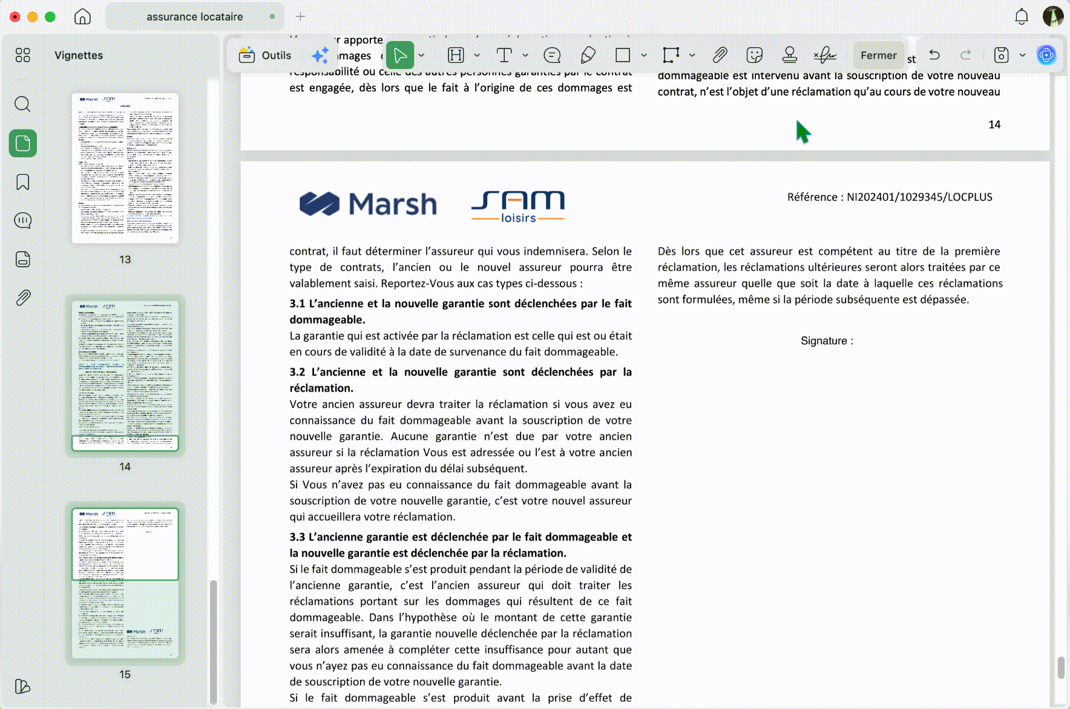Click the Référence NI202401/1029345/LOCPLUS text

(x=890, y=197)
